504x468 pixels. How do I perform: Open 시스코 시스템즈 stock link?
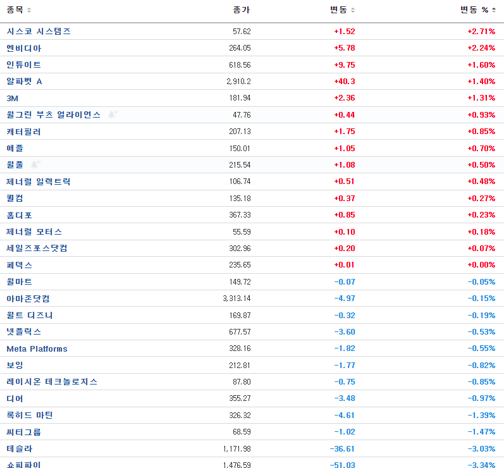pyautogui.click(x=39, y=31)
